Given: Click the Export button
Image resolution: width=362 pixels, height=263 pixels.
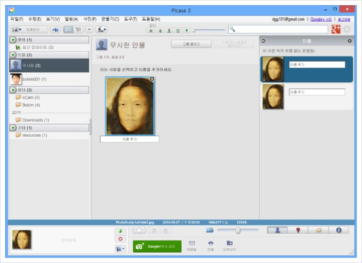Looking at the screenshot, I should (x=229, y=246).
